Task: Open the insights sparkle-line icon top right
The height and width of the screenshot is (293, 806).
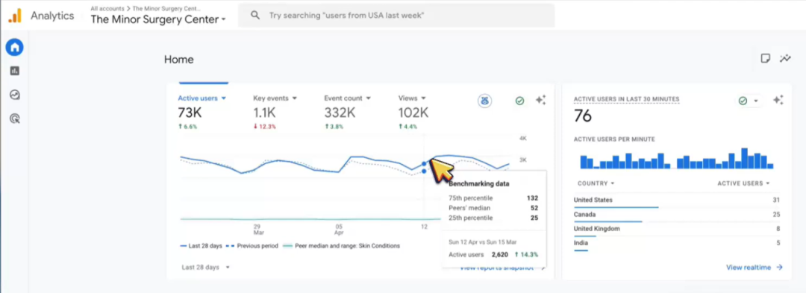Action: (785, 58)
